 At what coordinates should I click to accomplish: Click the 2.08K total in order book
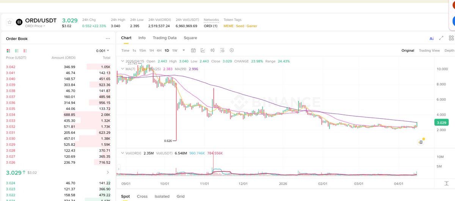[105, 114]
